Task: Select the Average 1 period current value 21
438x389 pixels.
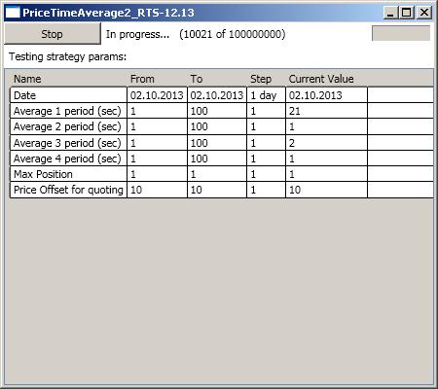Action: pos(326,111)
